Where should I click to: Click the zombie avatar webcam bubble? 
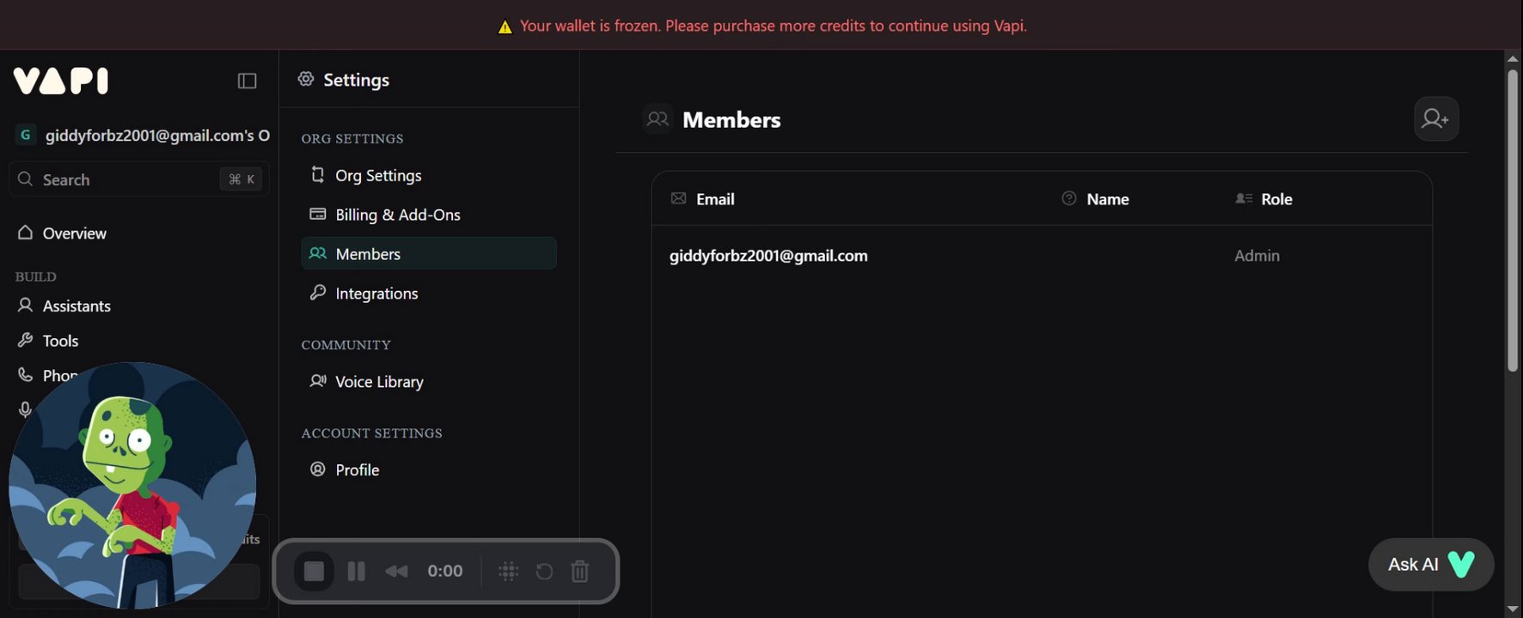132,485
